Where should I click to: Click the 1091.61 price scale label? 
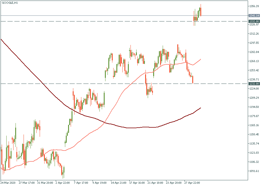click(x=255, y=171)
